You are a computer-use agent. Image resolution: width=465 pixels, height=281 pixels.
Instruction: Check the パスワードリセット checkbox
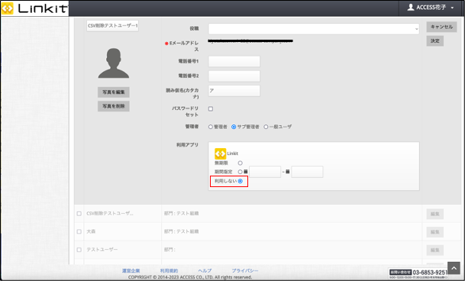[211, 109]
